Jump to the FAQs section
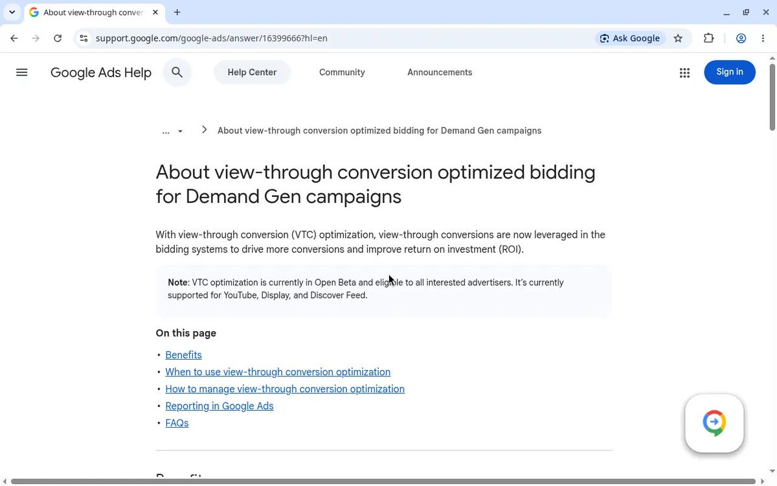 [177, 423]
